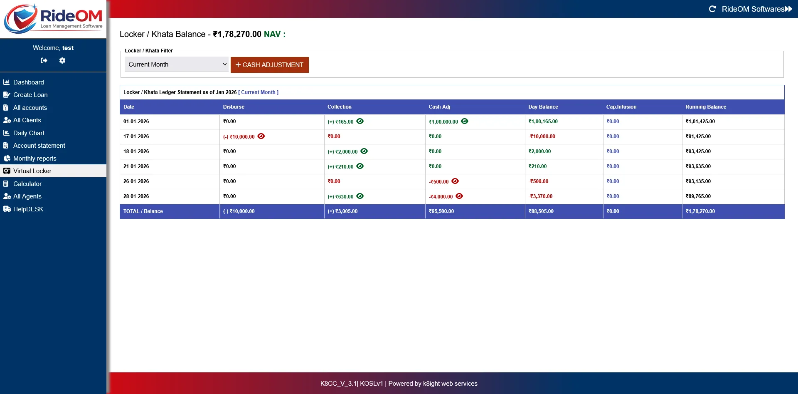Click the logout icon under Welcome test
Image resolution: width=798 pixels, height=394 pixels.
pyautogui.click(x=44, y=60)
